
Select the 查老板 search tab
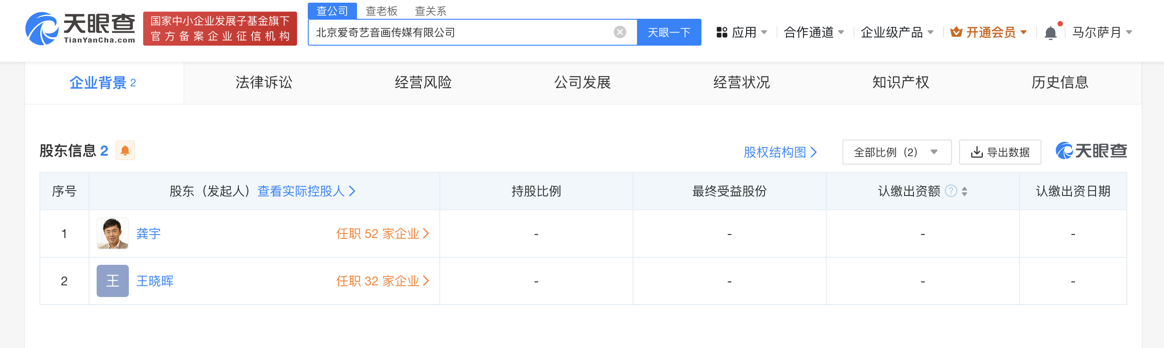click(382, 11)
